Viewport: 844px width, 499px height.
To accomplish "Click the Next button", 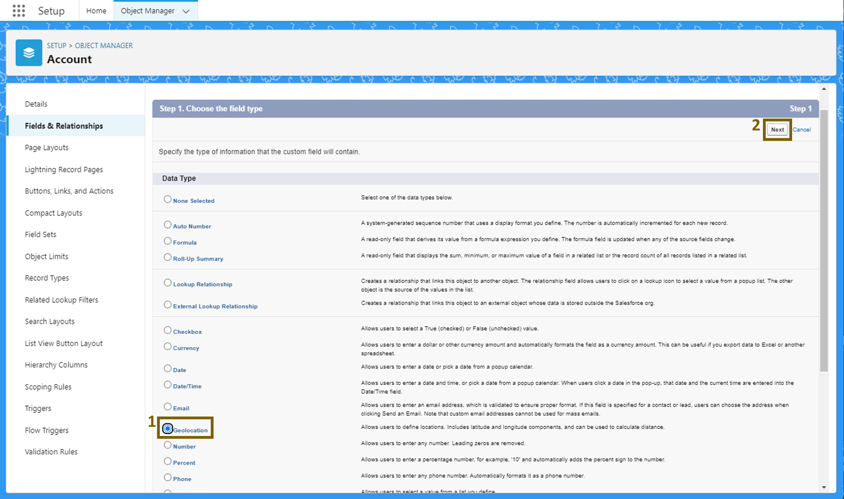I will (x=777, y=130).
